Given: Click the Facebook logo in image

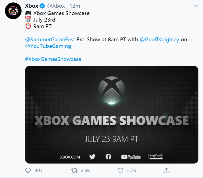Looking at the screenshot, I should point(108,157).
